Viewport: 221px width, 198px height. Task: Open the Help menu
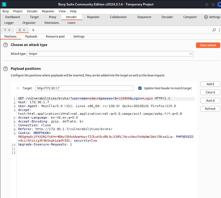(x=73, y=11)
